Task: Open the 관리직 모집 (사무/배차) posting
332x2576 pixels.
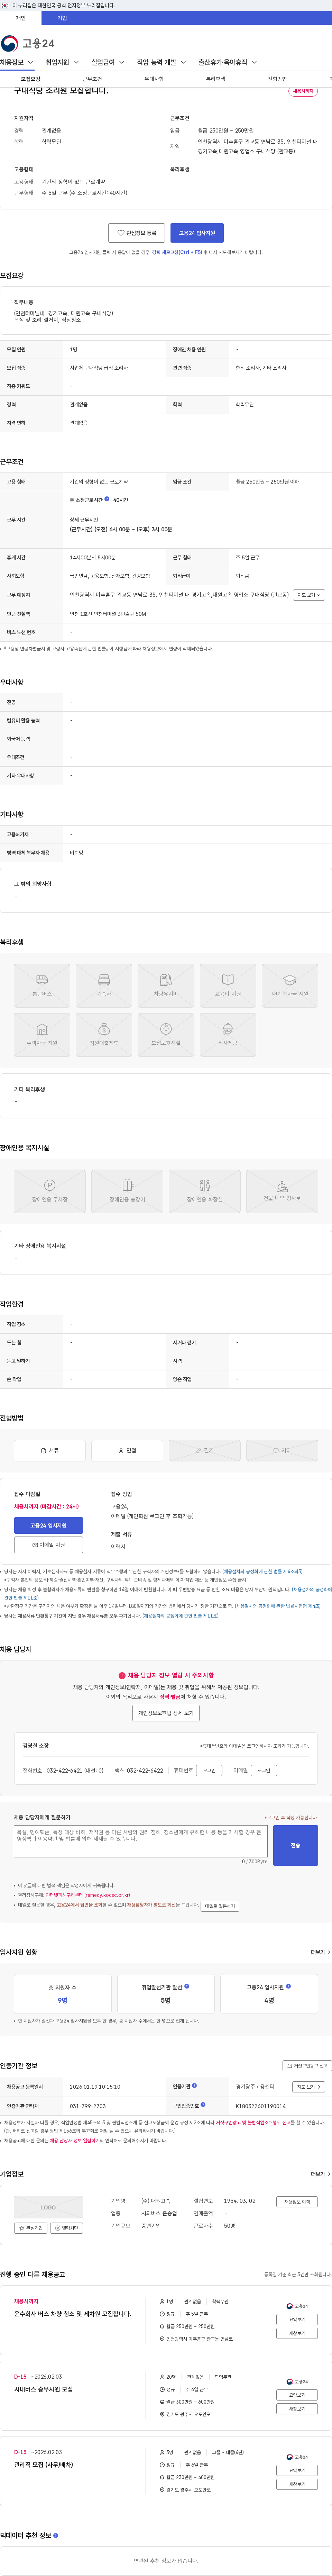Action: [43, 2465]
